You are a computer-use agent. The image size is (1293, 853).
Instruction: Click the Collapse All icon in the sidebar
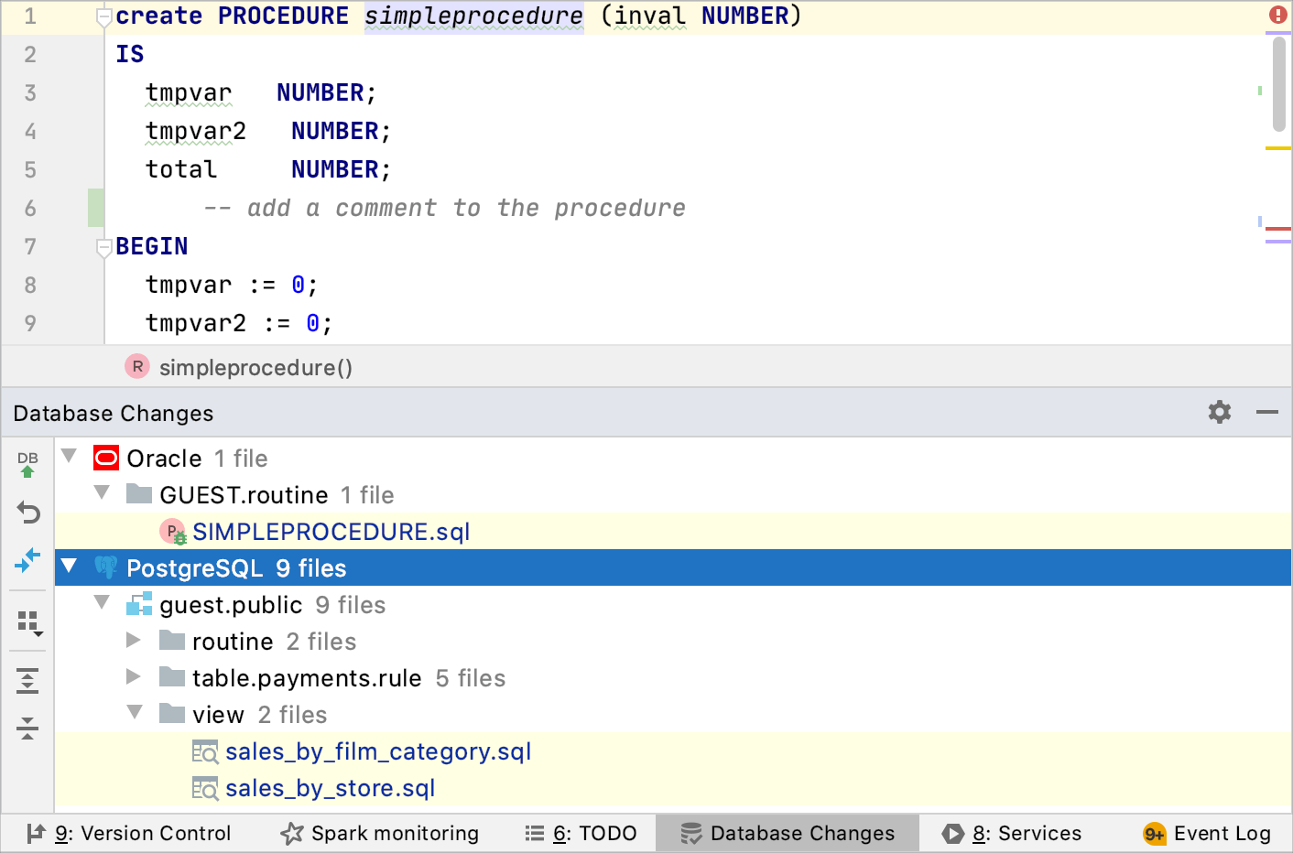click(x=27, y=729)
